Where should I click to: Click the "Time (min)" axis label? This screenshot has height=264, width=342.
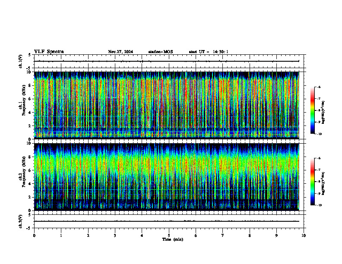tap(173, 239)
